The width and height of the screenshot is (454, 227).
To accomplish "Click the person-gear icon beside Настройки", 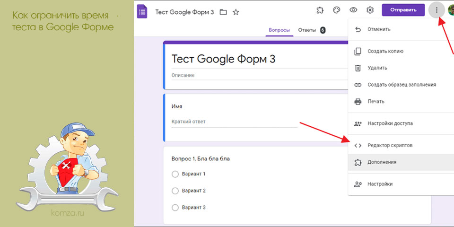I will [358, 184].
